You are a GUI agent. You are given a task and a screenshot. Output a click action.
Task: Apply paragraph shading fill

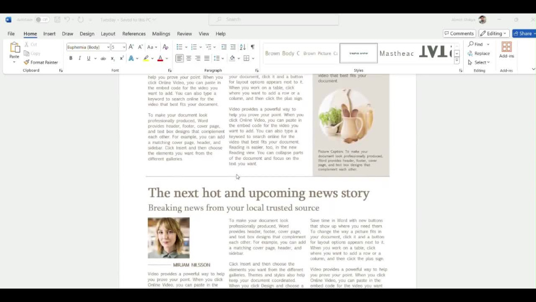point(232,58)
